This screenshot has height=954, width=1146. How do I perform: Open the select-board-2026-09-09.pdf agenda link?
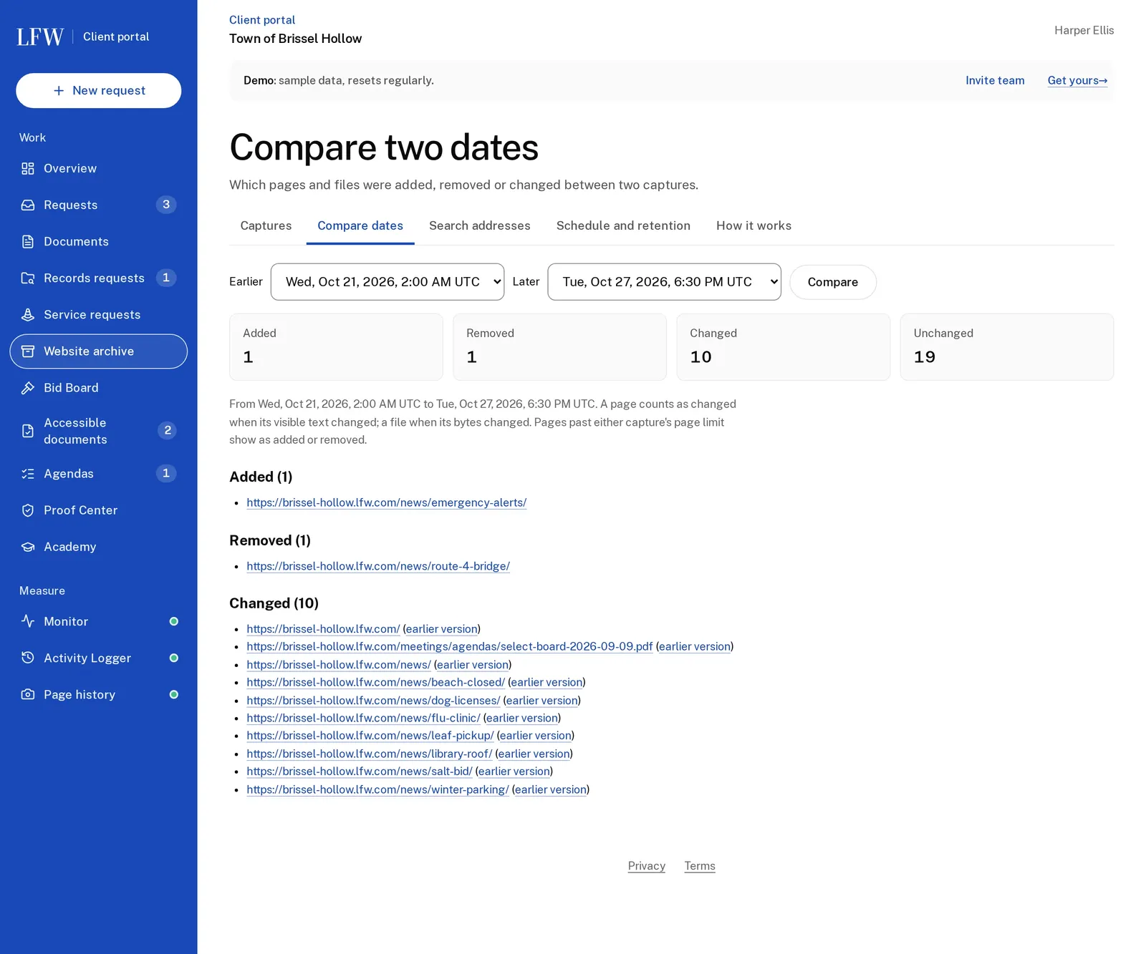[450, 646]
